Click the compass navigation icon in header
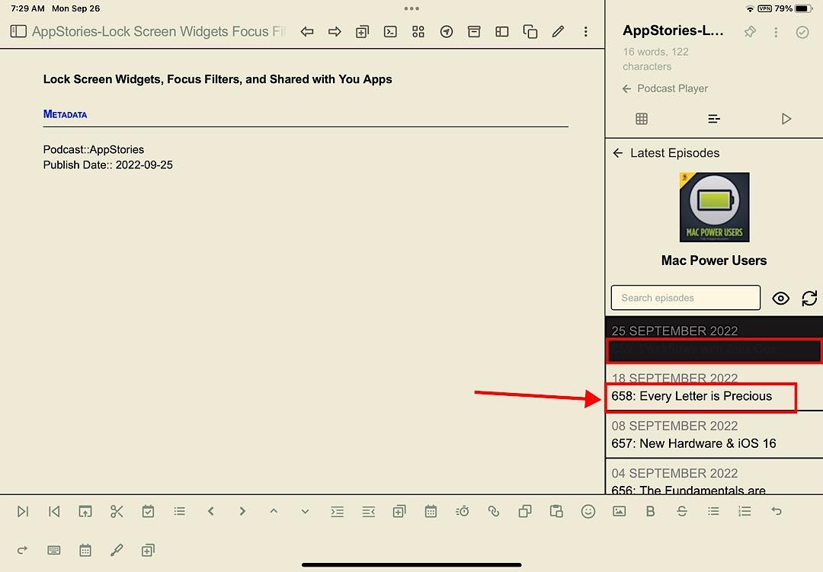 [x=446, y=32]
